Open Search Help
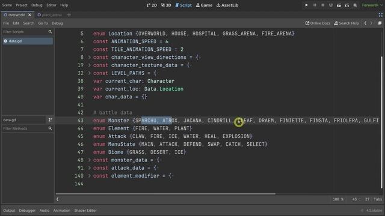385x216 pixels. (x=346, y=23)
